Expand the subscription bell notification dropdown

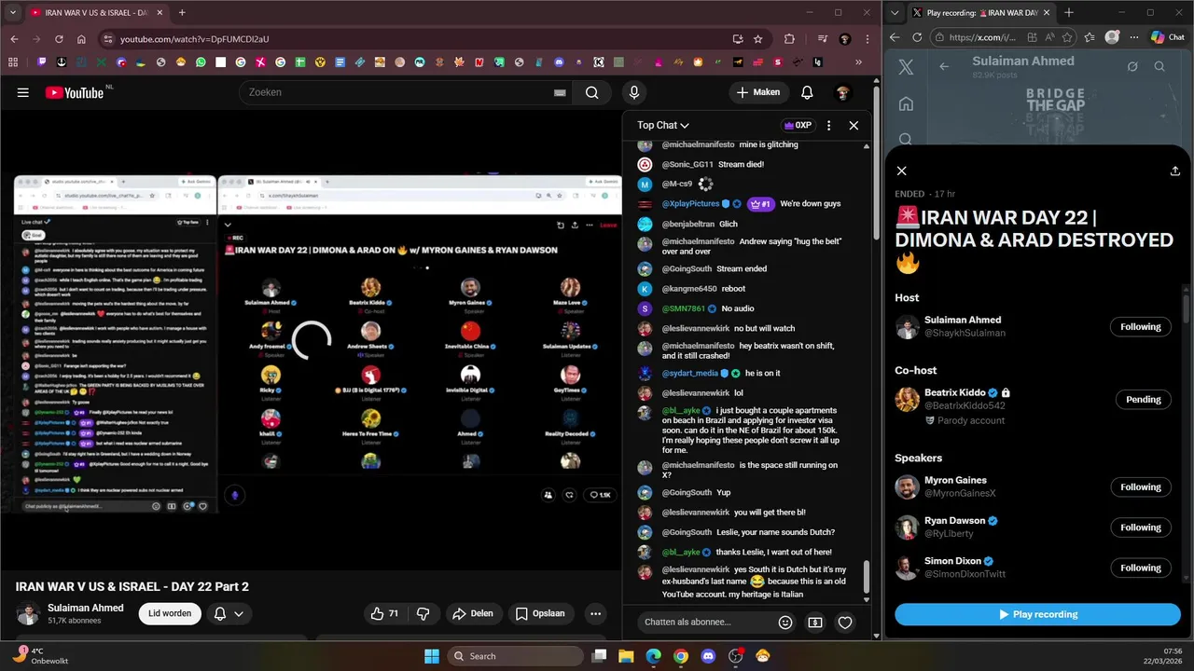click(229, 613)
